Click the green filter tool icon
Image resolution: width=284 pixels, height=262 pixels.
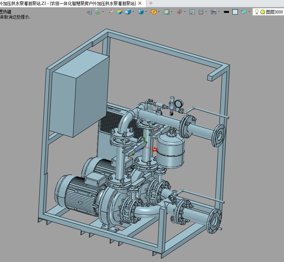98,12
